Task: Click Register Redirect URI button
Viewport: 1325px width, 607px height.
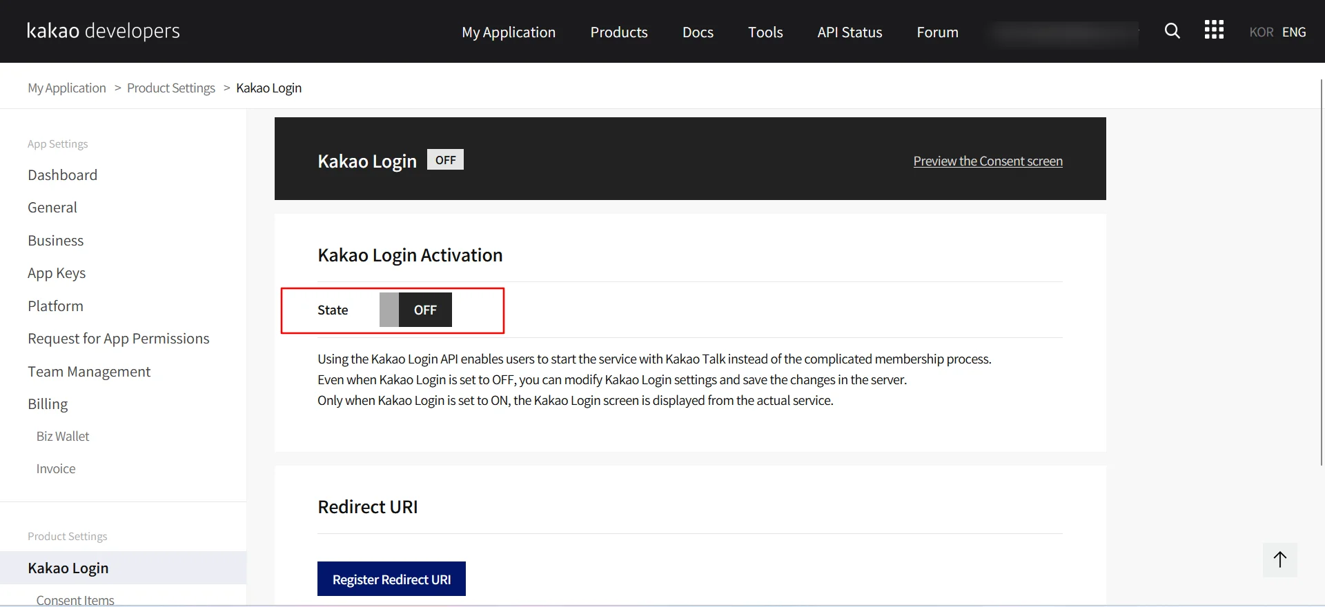Action: click(x=391, y=579)
